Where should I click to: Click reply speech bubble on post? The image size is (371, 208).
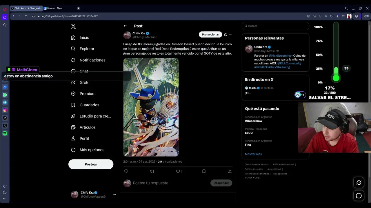(x=126, y=171)
